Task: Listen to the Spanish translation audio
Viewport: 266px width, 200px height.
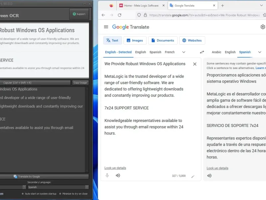Action: [x=209, y=176]
